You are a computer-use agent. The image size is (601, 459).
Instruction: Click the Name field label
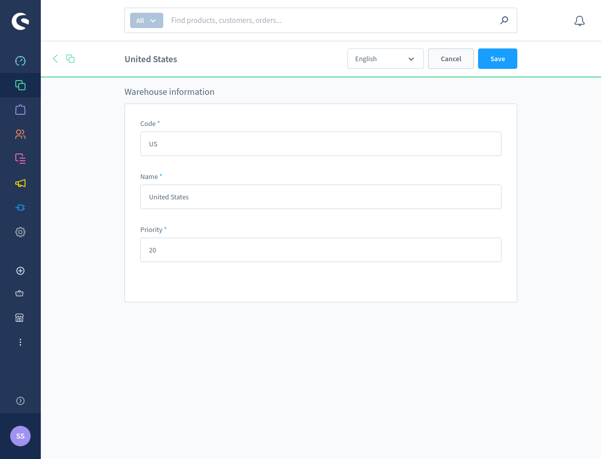[149, 176]
